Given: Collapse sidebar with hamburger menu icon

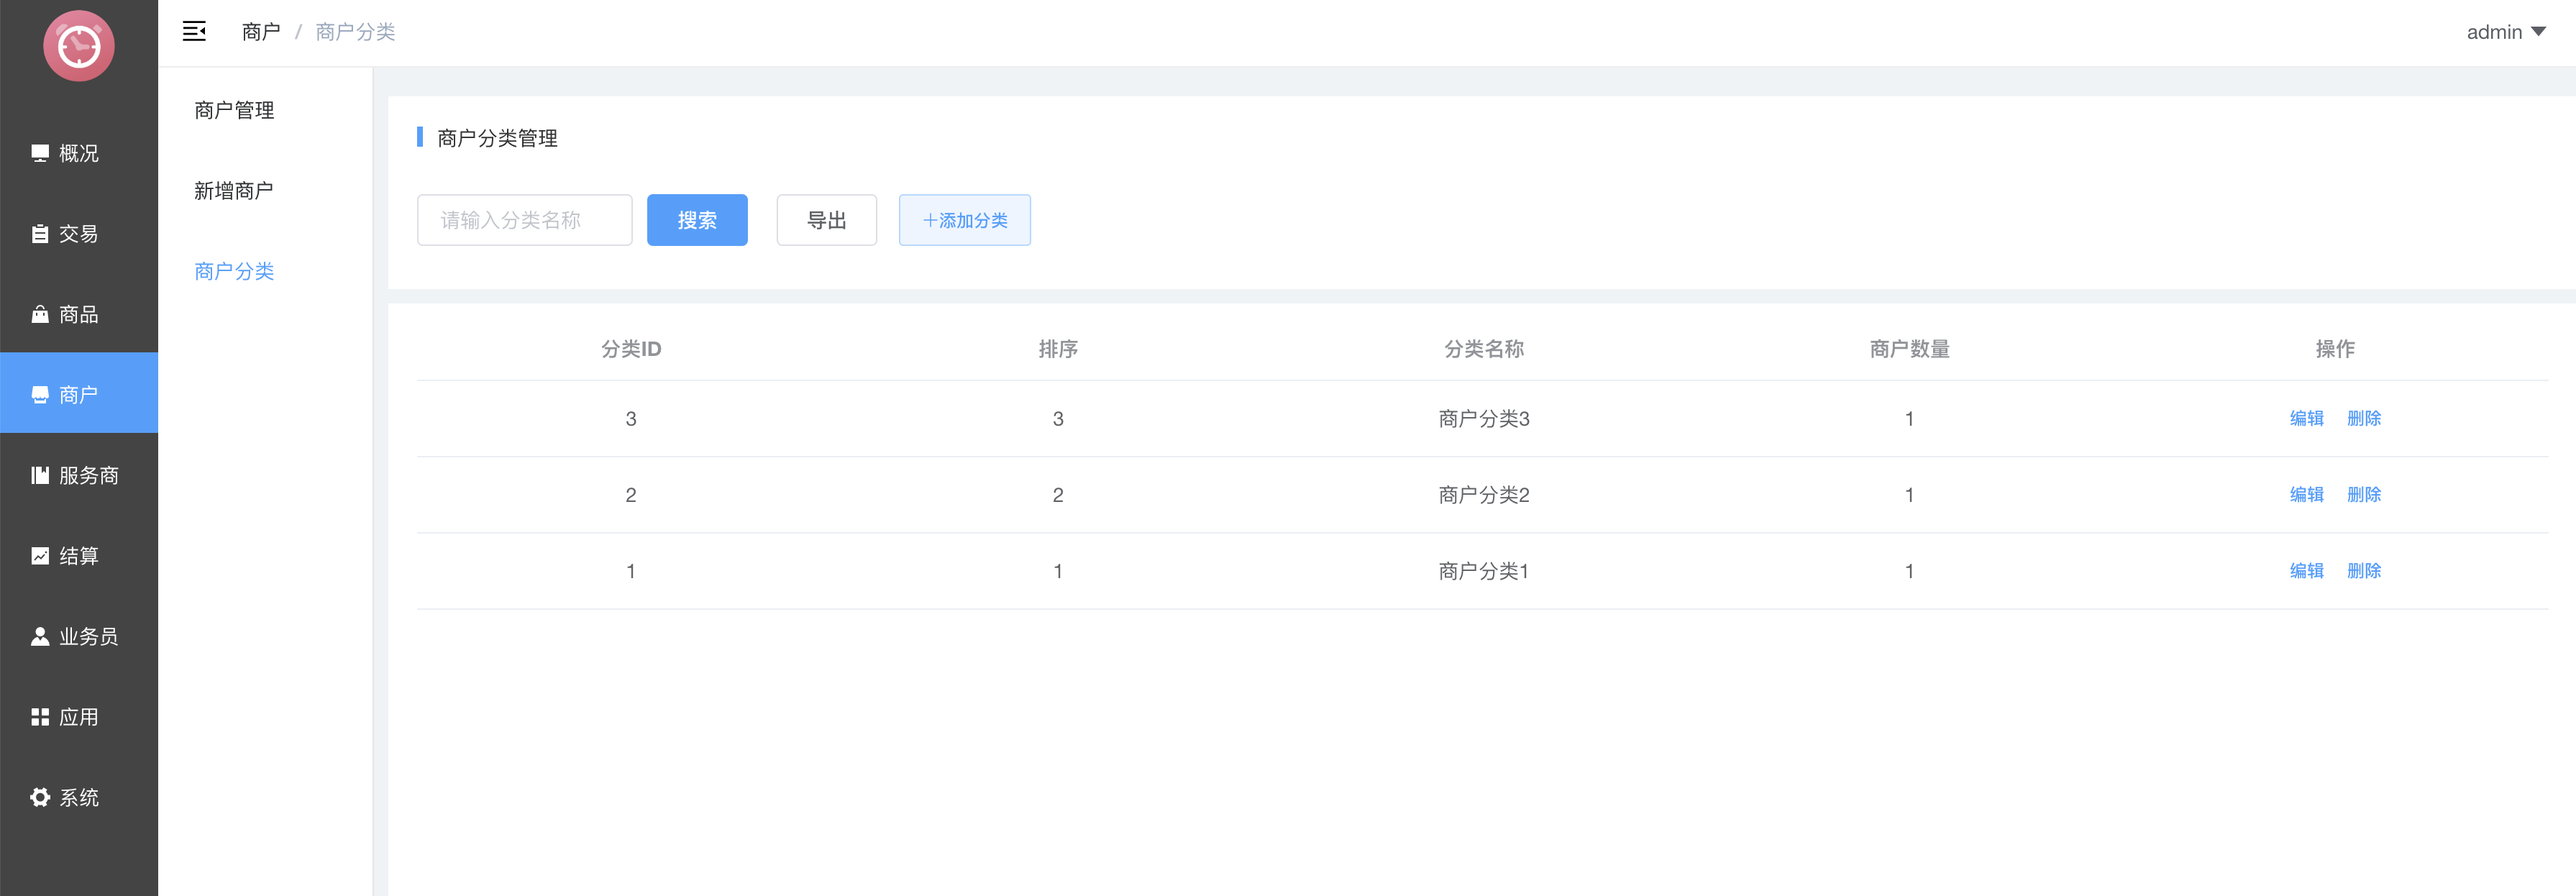Looking at the screenshot, I should tap(194, 32).
